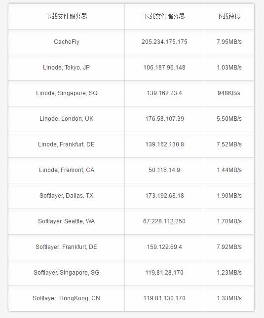The height and width of the screenshot is (318, 264).
Task: Select Linode, Frankfurt, DE server
Action: pyautogui.click(x=66, y=144)
